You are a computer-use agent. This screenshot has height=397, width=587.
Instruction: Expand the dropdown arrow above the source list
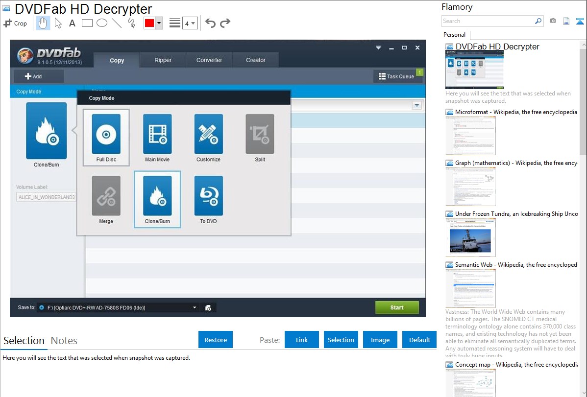(416, 106)
